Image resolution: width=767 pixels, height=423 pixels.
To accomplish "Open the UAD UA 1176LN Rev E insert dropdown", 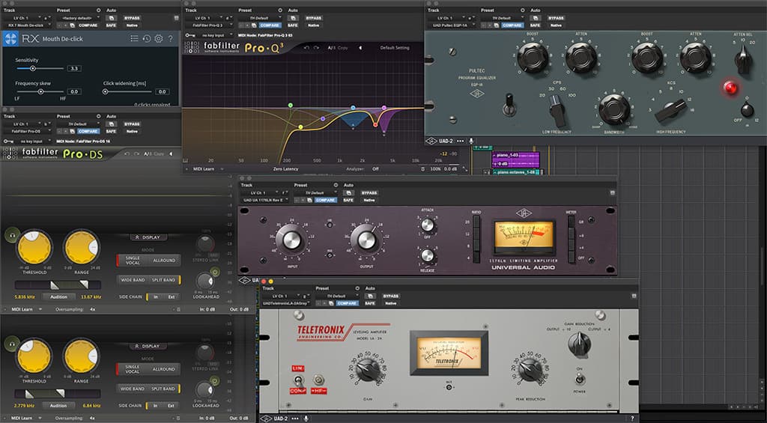I will [x=264, y=200].
